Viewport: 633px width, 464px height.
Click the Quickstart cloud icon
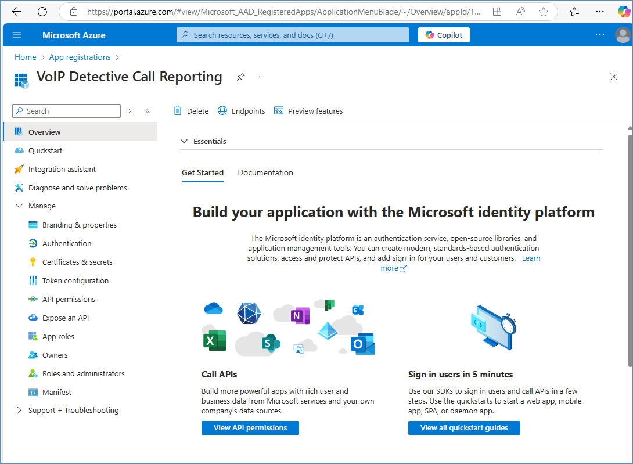19,150
